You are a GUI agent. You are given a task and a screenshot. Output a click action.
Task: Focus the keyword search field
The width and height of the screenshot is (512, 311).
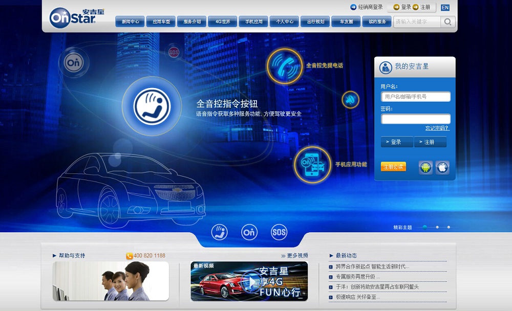(x=417, y=22)
